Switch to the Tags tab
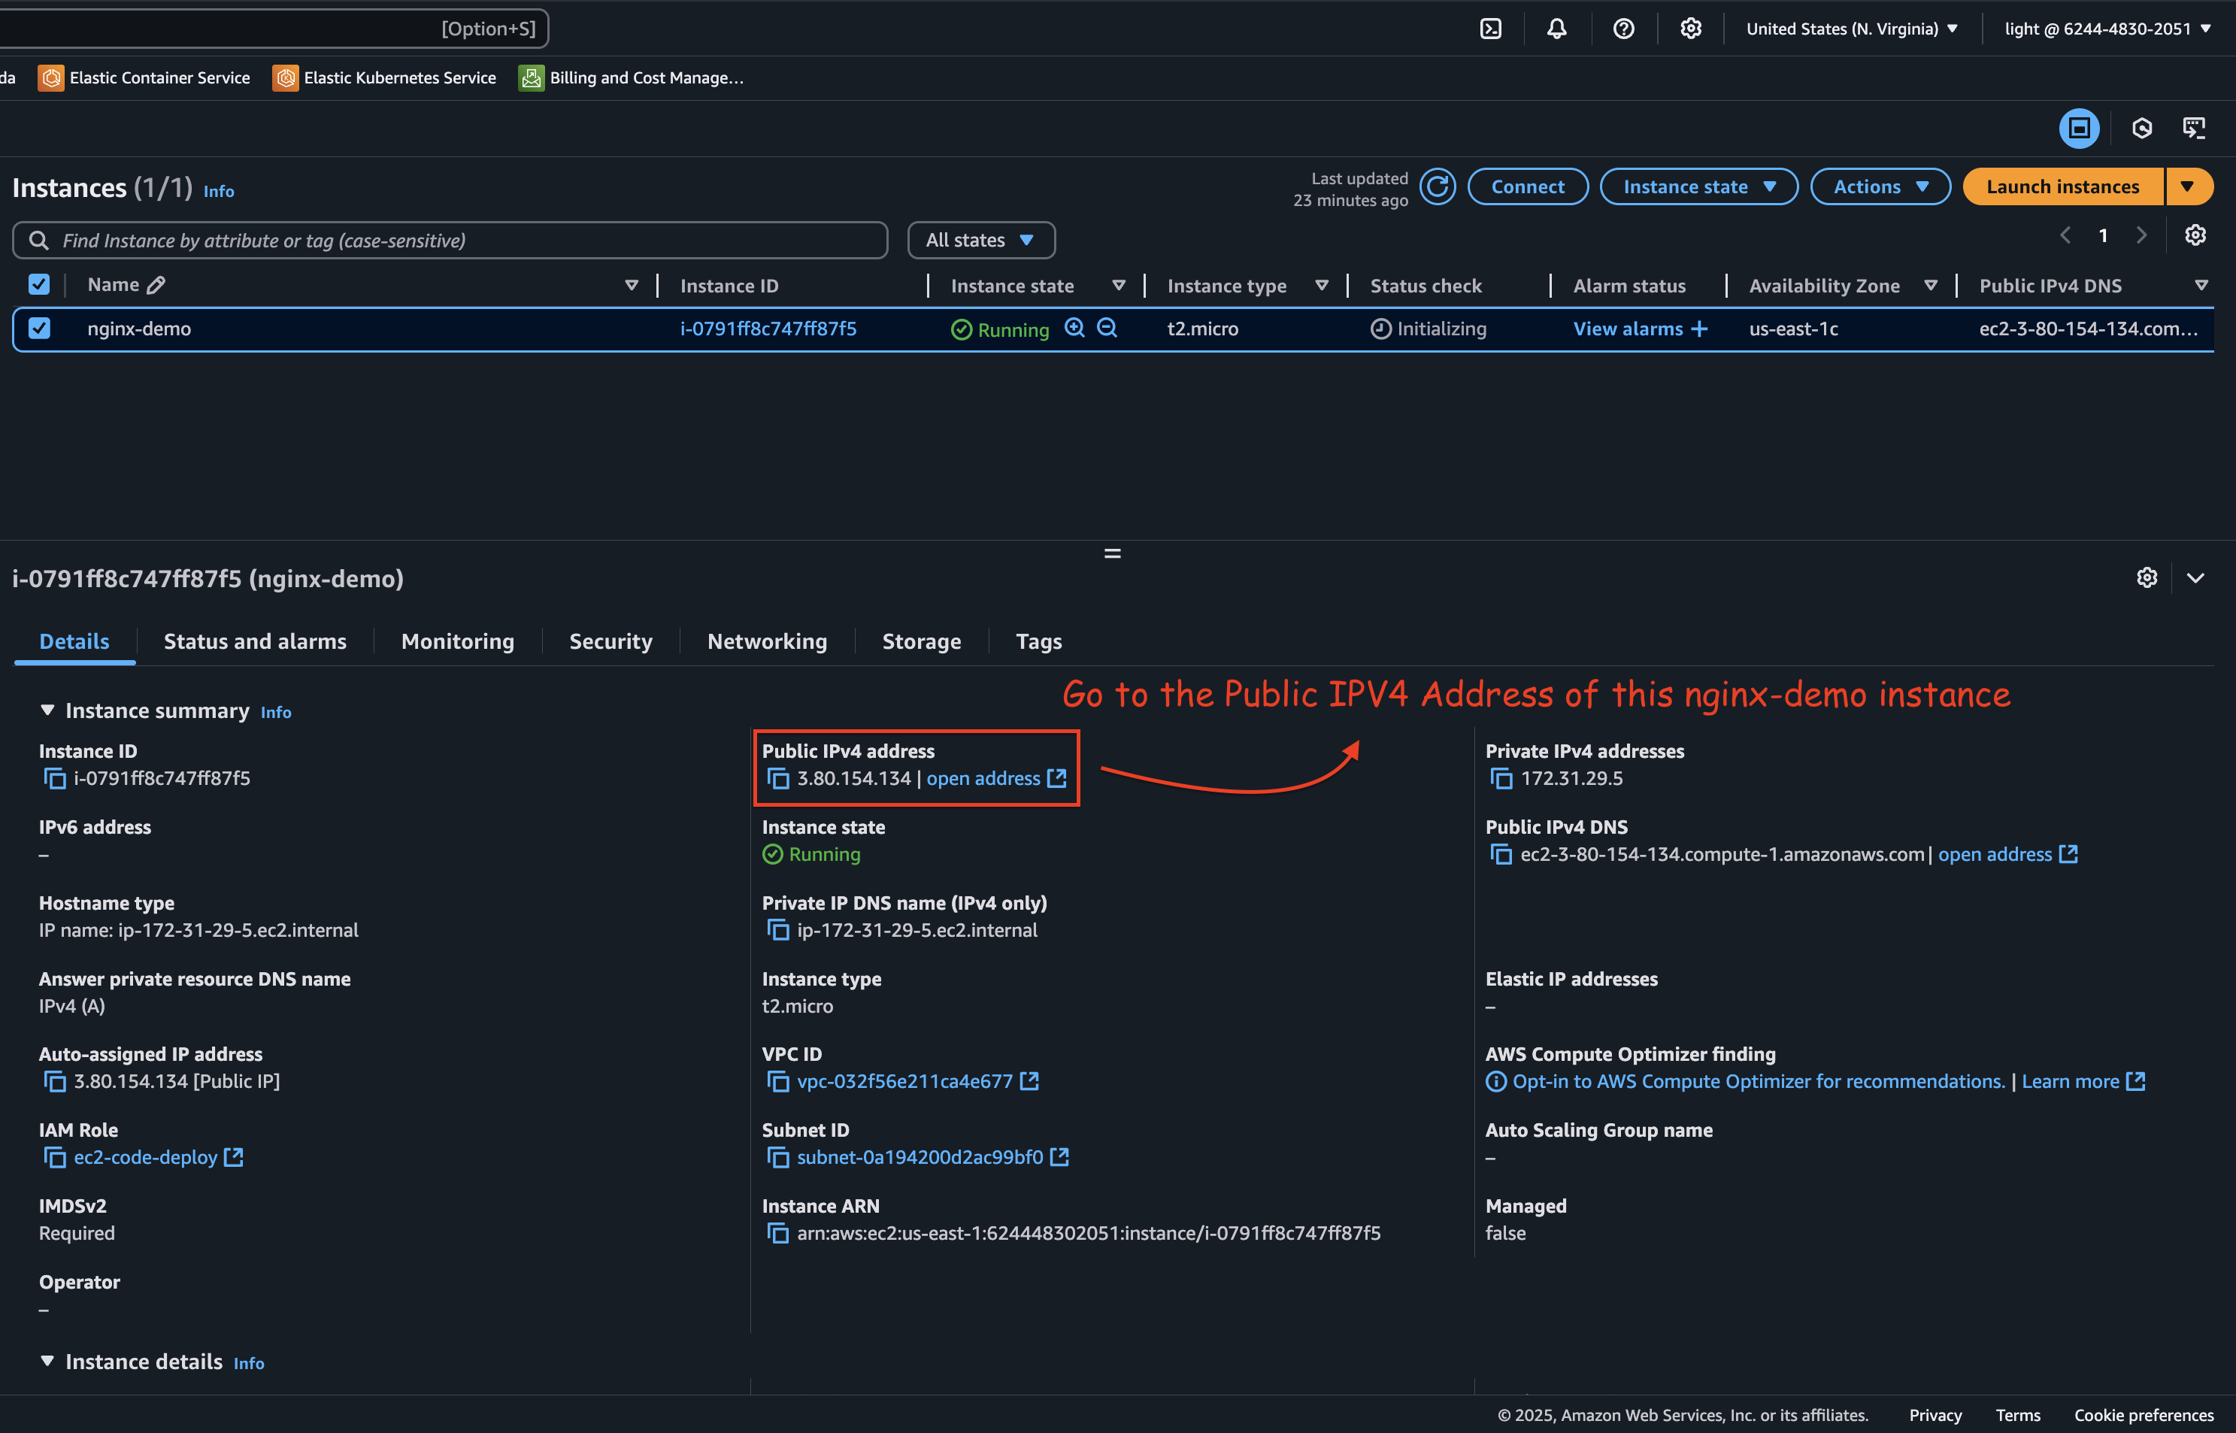2236x1433 pixels. pos(1038,641)
